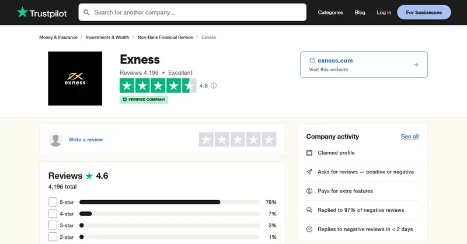Viewport: 467px width, 244px height.
Task: Click the Verified Company badge
Action: coord(144,99)
